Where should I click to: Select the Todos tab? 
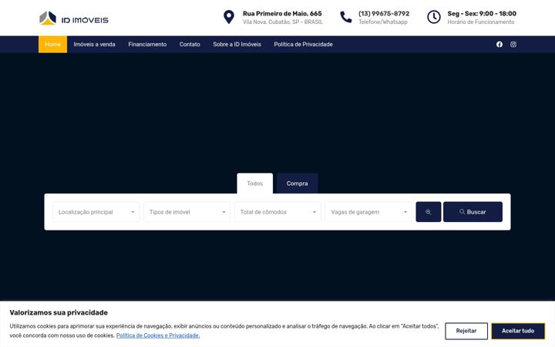(255, 184)
